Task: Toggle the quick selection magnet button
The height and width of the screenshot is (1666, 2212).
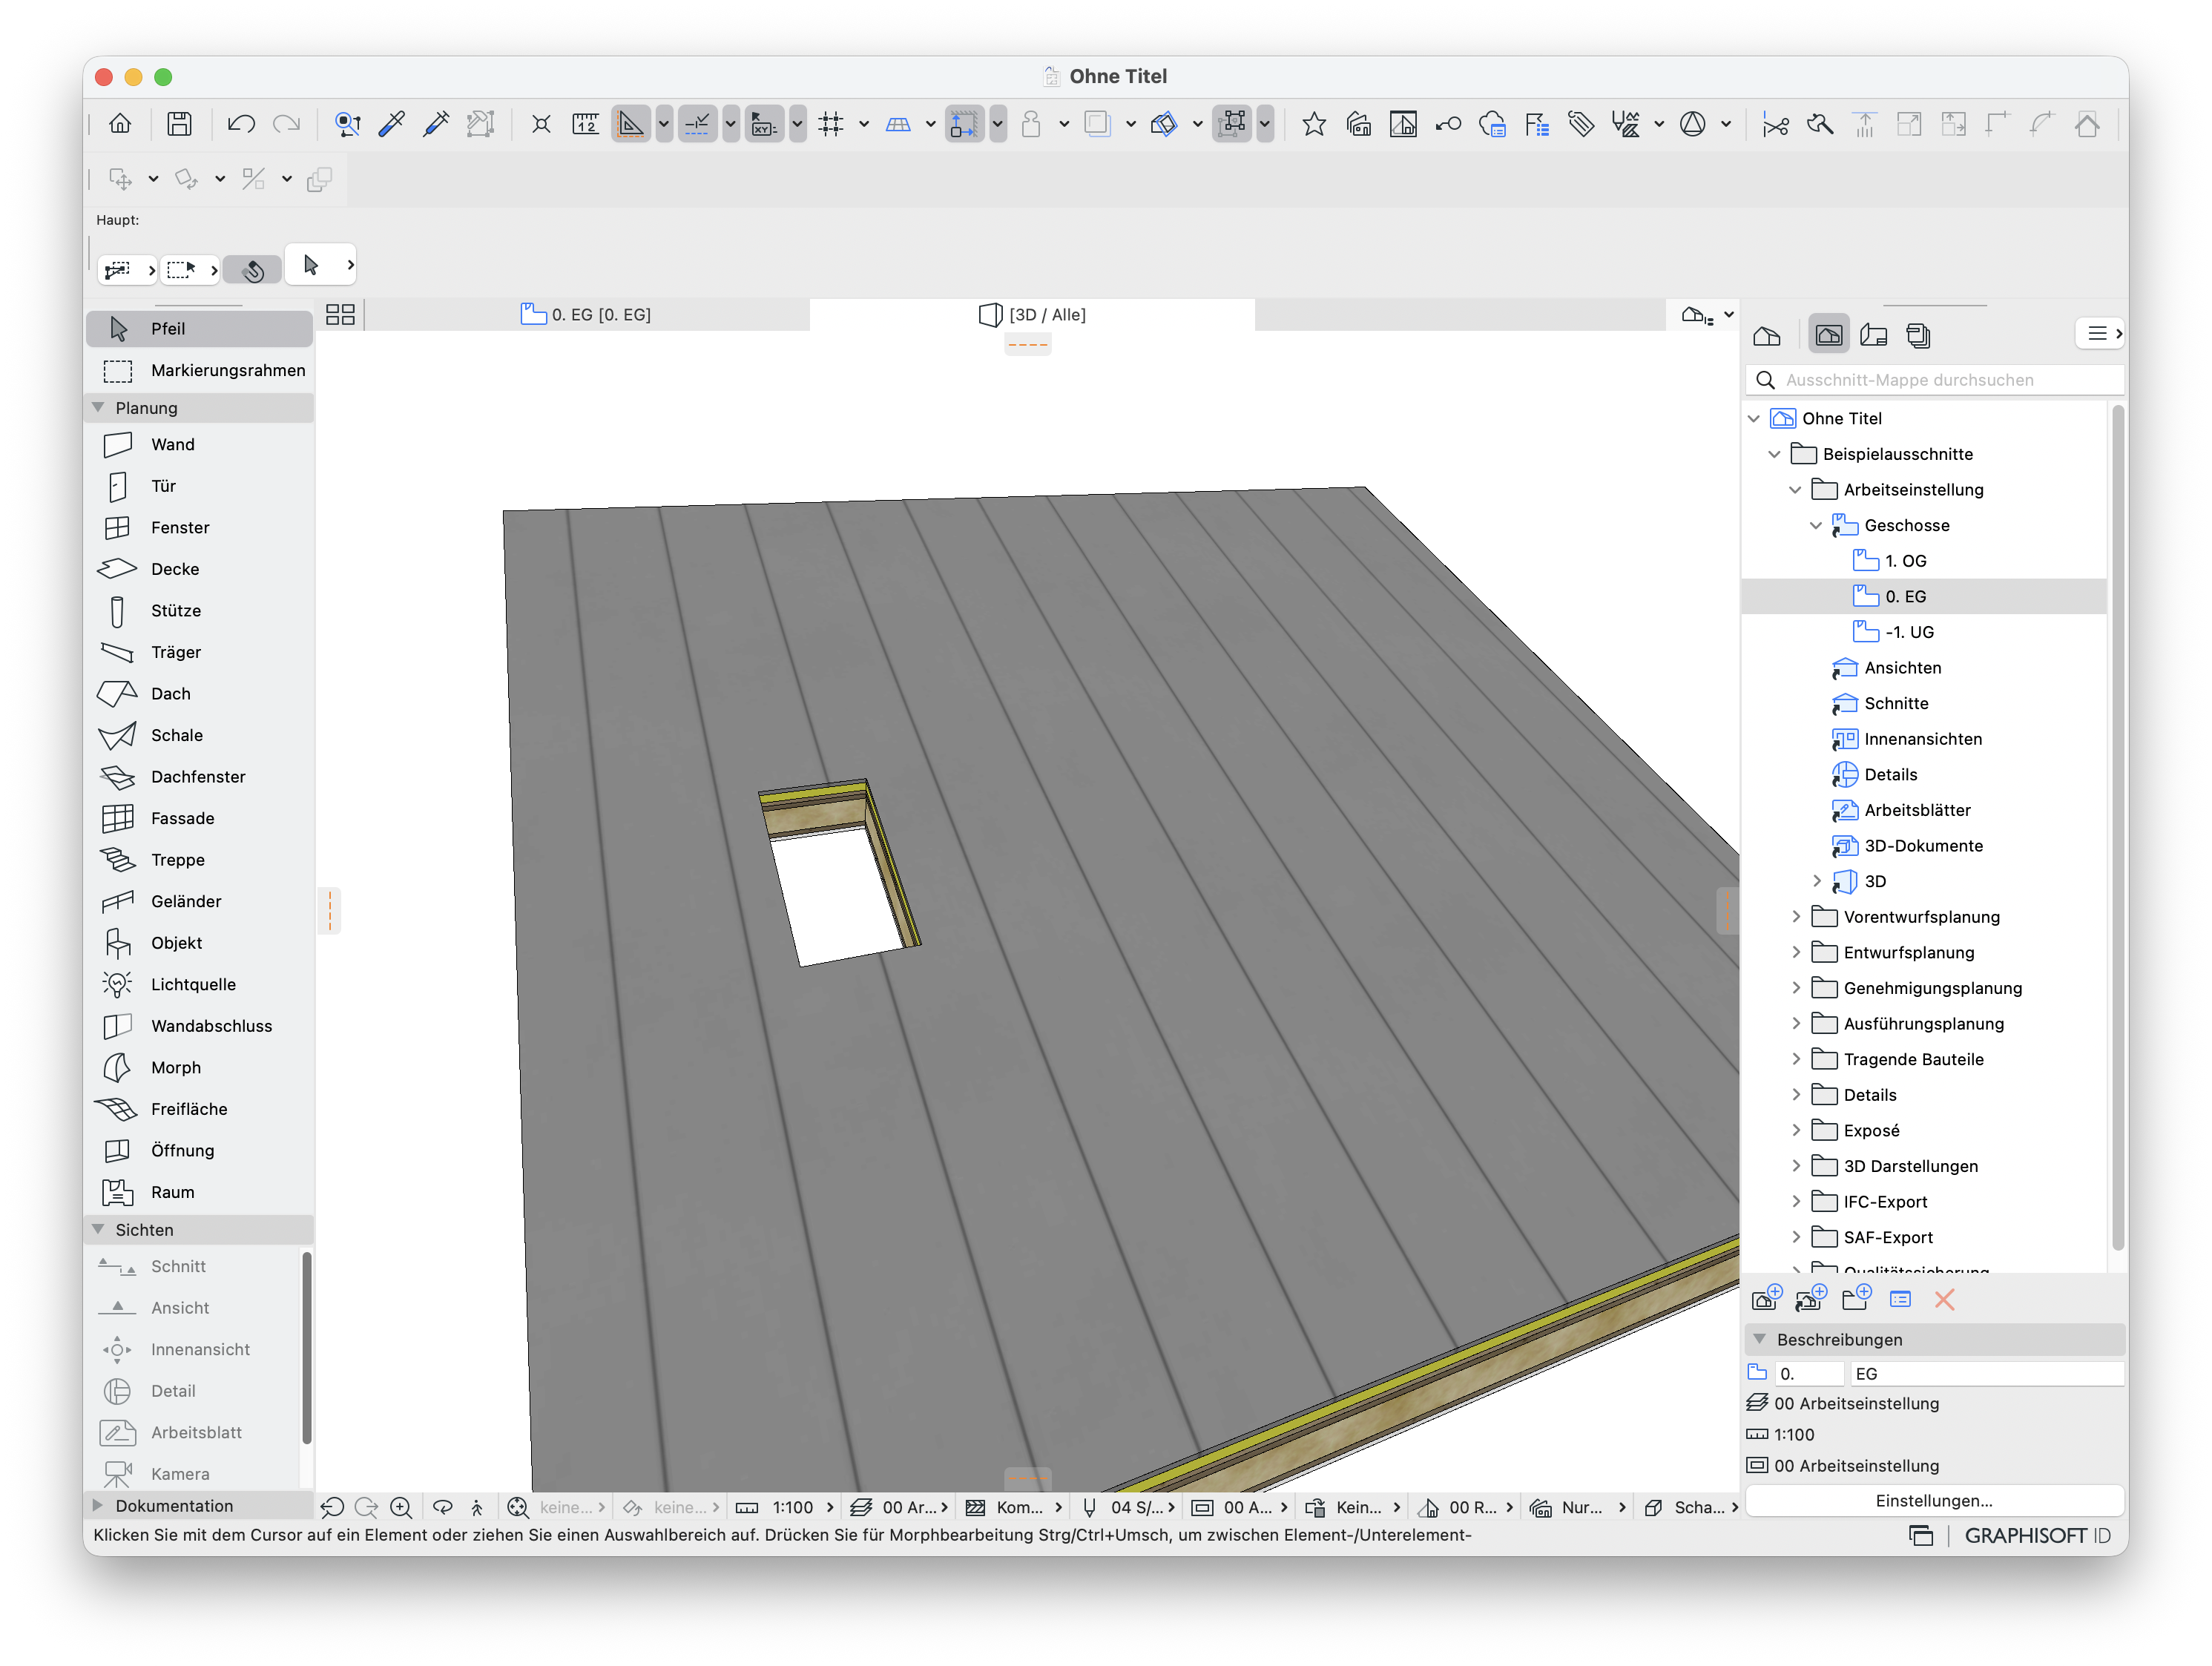Action: click(x=253, y=270)
